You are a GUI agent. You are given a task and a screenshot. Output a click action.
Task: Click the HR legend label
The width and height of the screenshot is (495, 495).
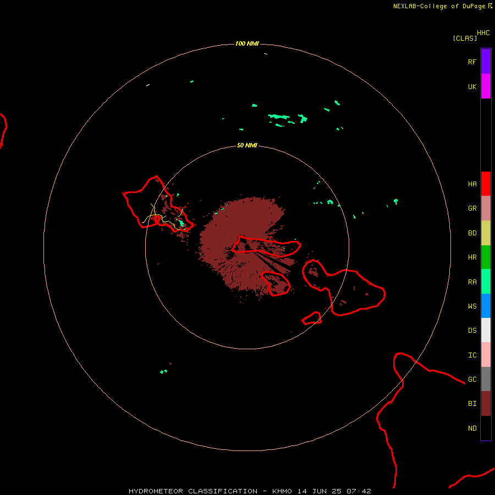(472, 257)
